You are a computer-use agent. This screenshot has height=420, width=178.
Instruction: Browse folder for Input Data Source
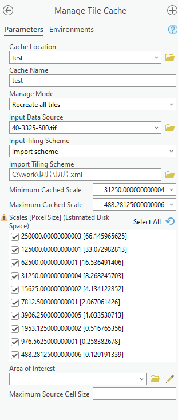[170, 128]
